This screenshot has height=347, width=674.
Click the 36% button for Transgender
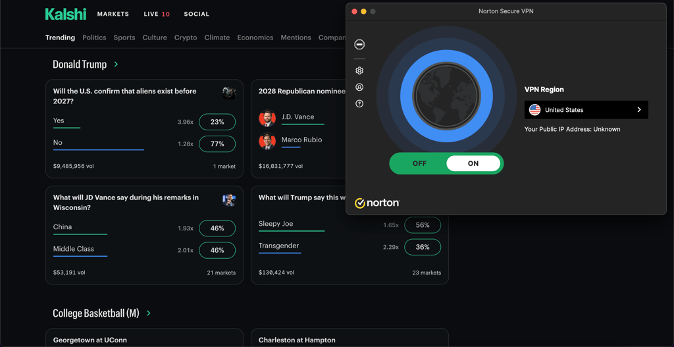click(423, 247)
